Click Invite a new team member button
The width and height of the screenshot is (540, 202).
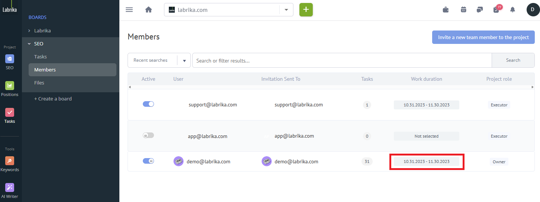click(483, 37)
